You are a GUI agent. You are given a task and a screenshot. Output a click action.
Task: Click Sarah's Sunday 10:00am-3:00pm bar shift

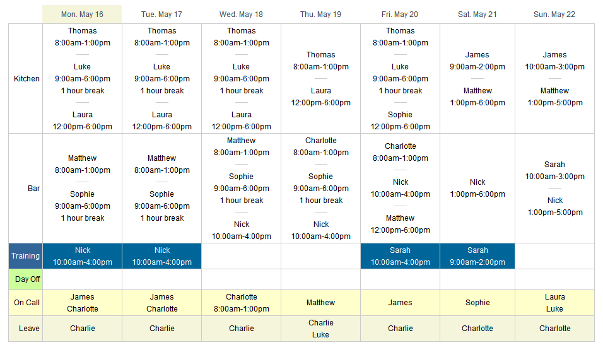(554, 170)
